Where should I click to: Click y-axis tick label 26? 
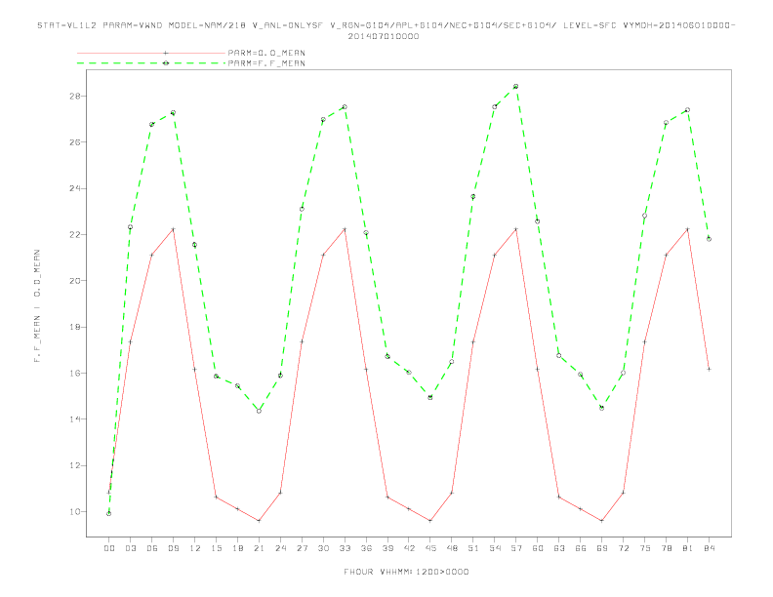coord(75,141)
